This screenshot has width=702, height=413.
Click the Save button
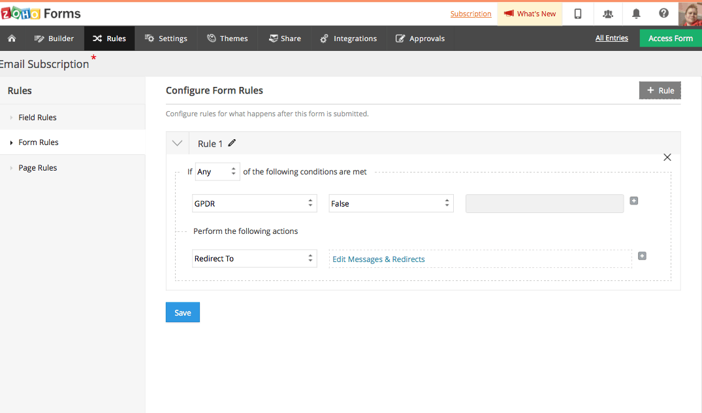pyautogui.click(x=182, y=312)
